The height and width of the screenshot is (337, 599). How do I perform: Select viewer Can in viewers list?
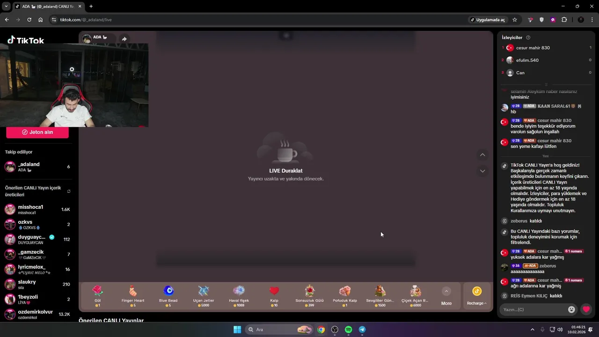tap(547, 73)
